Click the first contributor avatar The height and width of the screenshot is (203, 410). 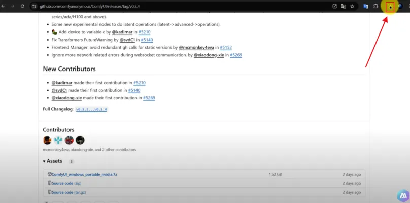coord(47,140)
